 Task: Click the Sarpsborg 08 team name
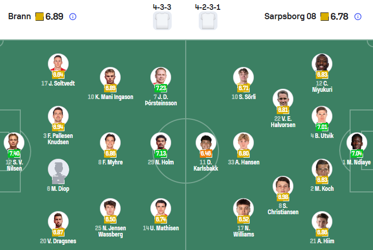pyautogui.click(x=290, y=17)
